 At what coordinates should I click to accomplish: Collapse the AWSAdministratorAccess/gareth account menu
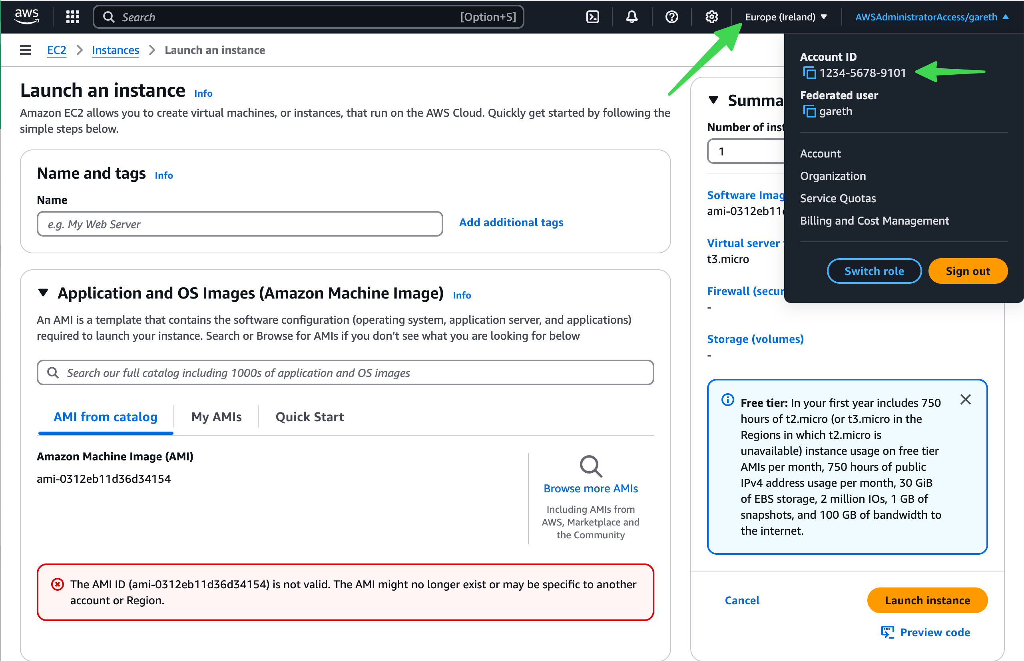931,17
